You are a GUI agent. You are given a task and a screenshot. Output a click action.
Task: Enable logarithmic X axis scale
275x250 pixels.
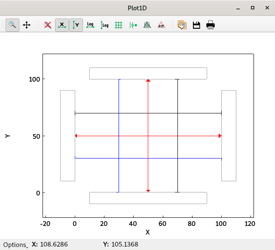coord(90,25)
